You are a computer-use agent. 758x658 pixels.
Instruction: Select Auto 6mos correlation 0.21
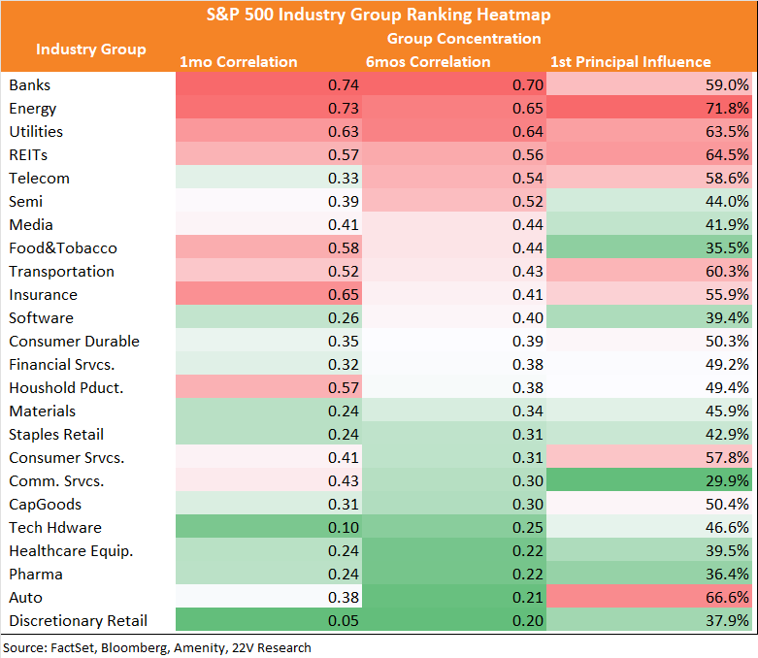tap(528, 598)
